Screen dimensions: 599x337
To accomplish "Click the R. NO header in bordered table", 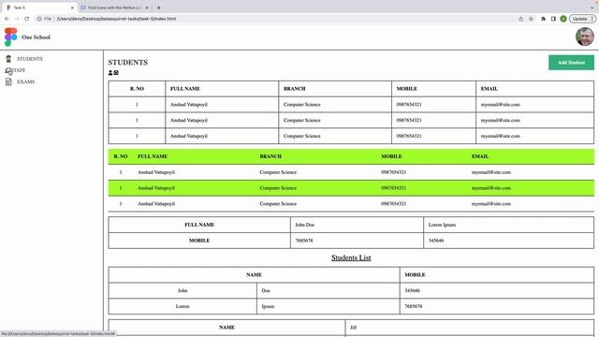I will [x=137, y=89].
